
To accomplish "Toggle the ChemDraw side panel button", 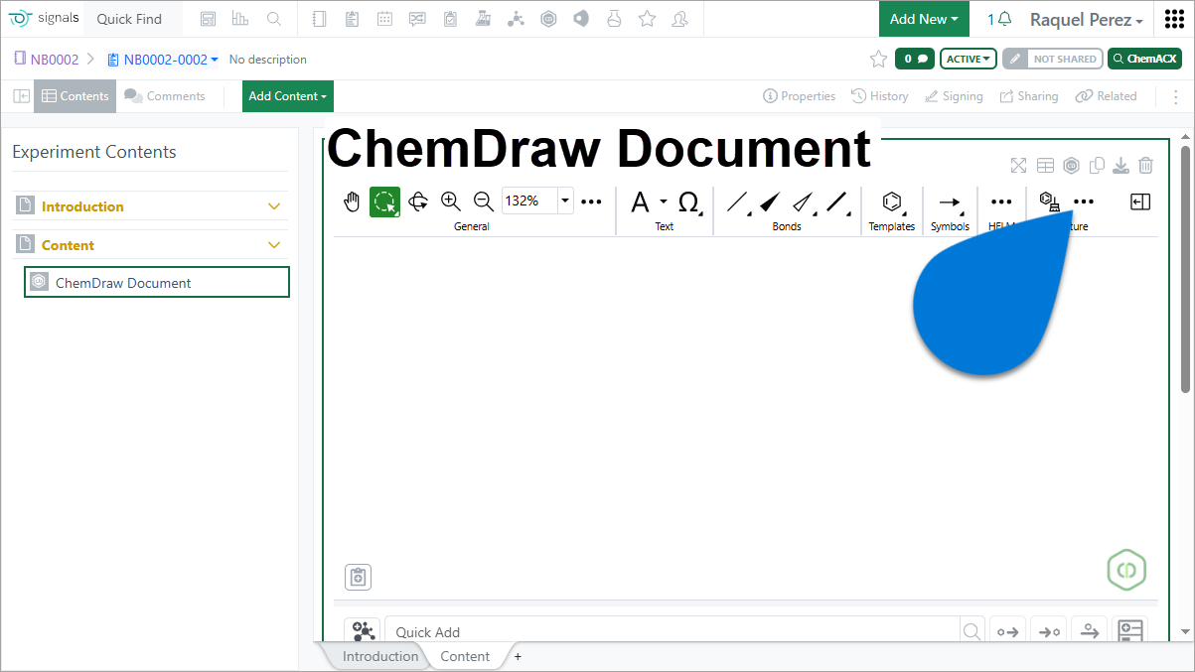I will (x=1140, y=202).
